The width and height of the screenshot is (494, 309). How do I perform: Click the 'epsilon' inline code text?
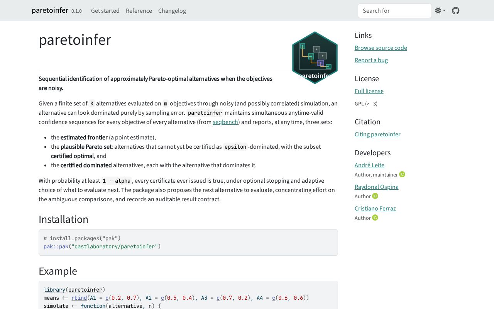point(235,147)
